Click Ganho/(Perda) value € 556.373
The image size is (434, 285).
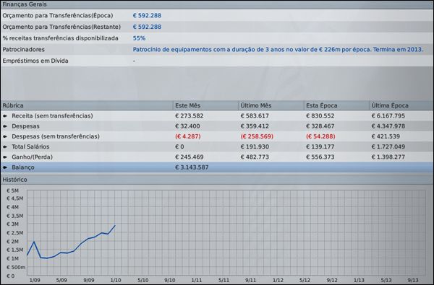click(320, 157)
